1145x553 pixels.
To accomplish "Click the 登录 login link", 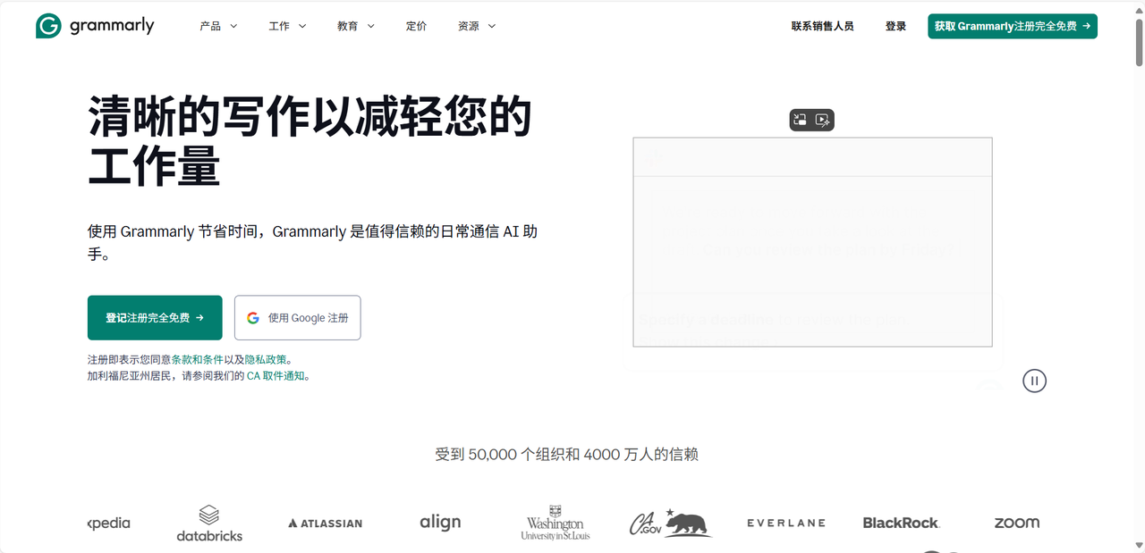I will [896, 26].
